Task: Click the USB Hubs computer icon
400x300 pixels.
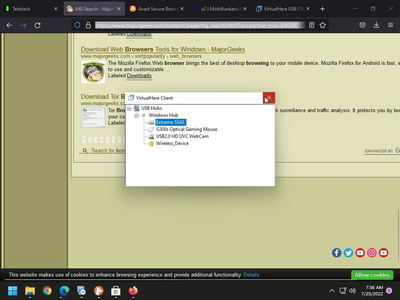Action: pyautogui.click(x=137, y=109)
